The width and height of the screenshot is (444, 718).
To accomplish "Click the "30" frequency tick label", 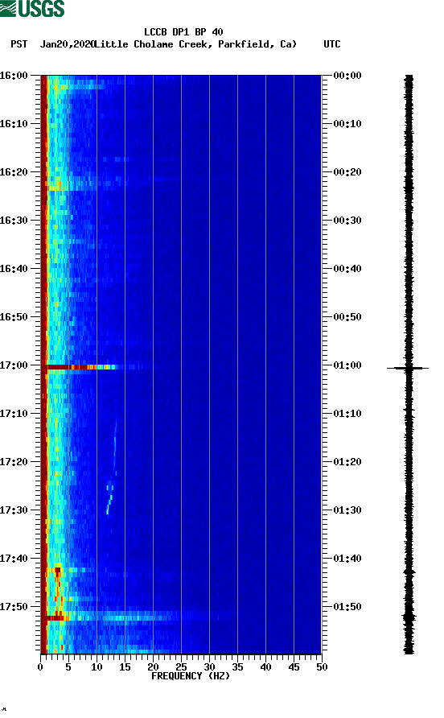I will (x=209, y=667).
